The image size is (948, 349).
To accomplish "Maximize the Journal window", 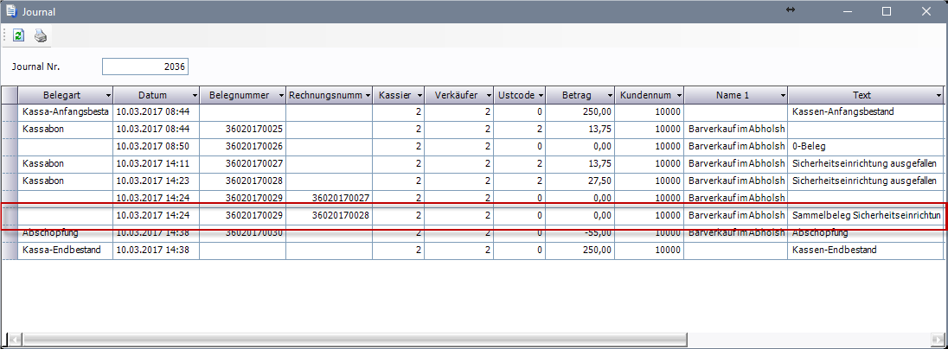I will (886, 11).
